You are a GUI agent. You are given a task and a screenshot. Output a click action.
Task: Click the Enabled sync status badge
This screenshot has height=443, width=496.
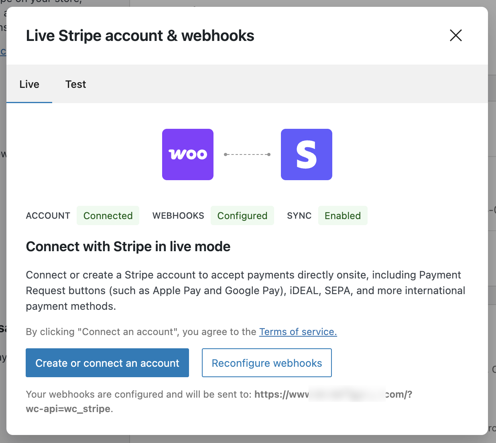pyautogui.click(x=343, y=215)
